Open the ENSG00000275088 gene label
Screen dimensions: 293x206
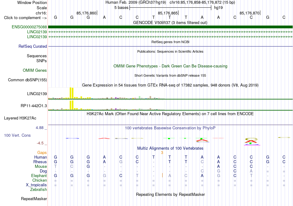pos(29,27)
